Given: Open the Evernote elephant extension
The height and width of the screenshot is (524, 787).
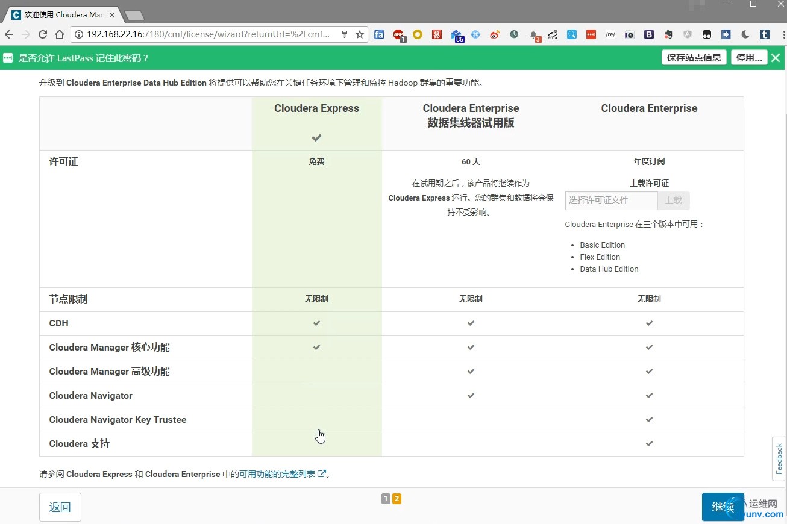Looking at the screenshot, I should (668, 34).
